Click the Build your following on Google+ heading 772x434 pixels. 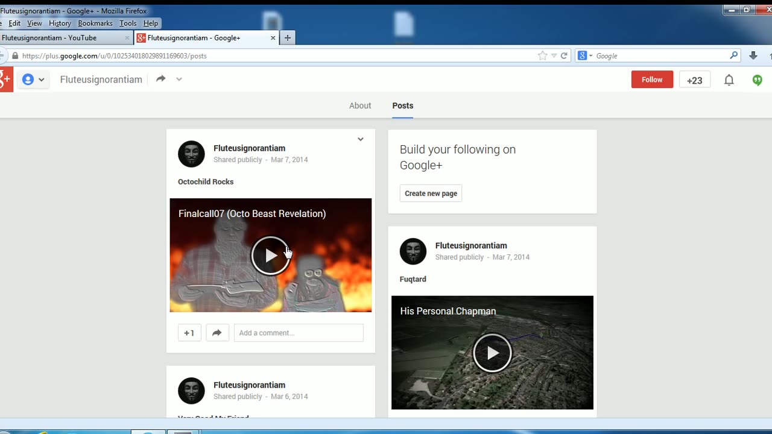458,157
